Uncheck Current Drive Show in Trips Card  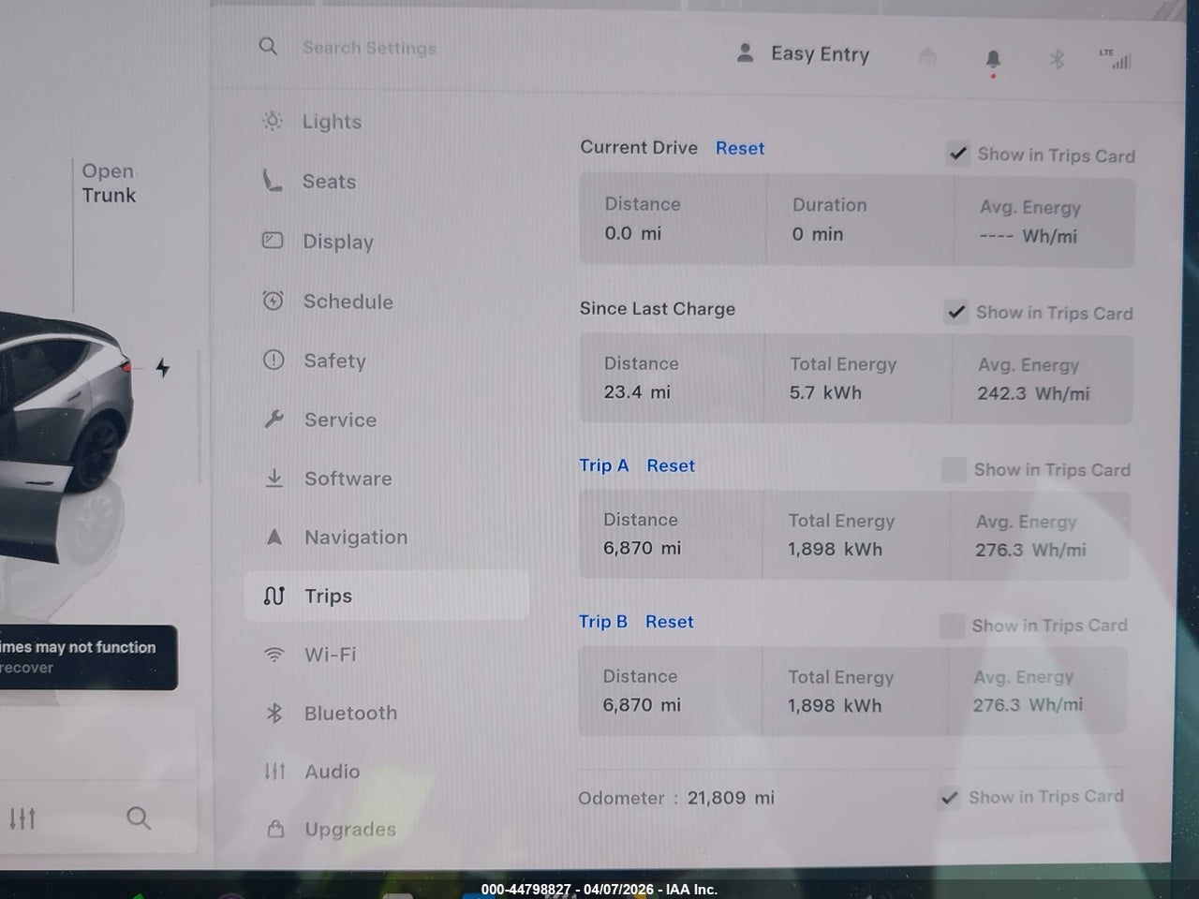(957, 154)
